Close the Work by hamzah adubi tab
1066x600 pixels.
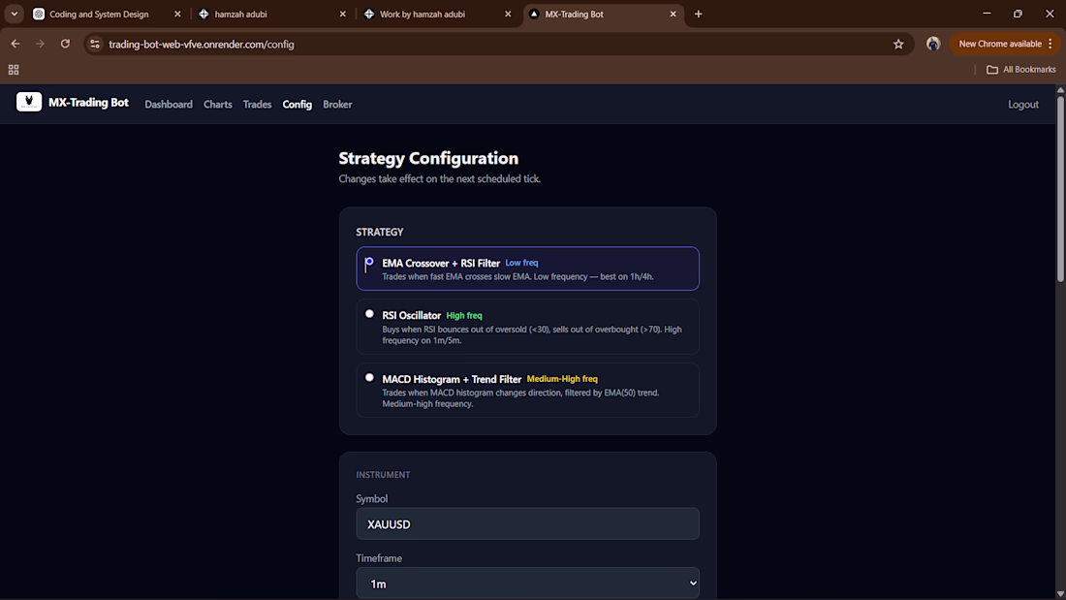coord(508,14)
